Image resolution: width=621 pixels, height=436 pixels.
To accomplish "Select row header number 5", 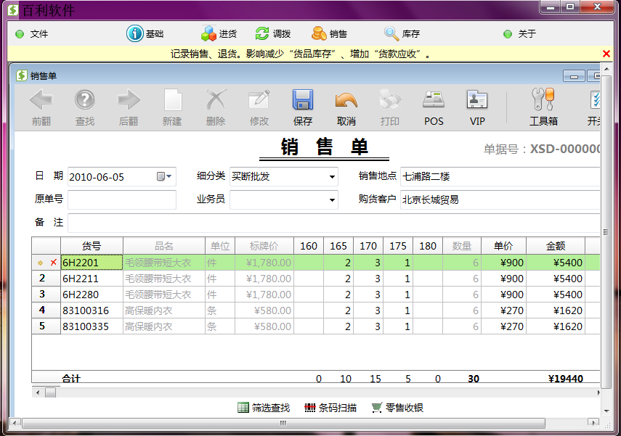I will click(x=46, y=326).
